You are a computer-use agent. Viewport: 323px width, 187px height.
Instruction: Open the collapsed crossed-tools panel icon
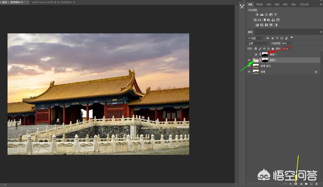click(242, 7)
